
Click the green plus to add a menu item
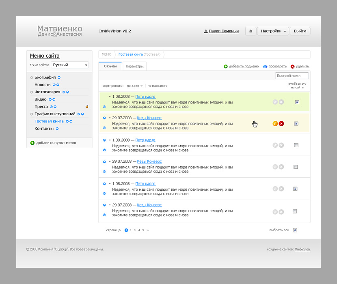coord(32,143)
